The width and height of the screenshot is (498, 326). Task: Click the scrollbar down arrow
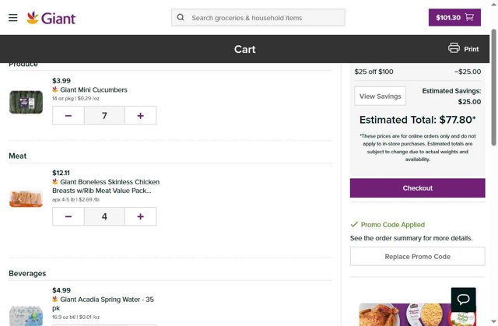[x=493, y=321]
